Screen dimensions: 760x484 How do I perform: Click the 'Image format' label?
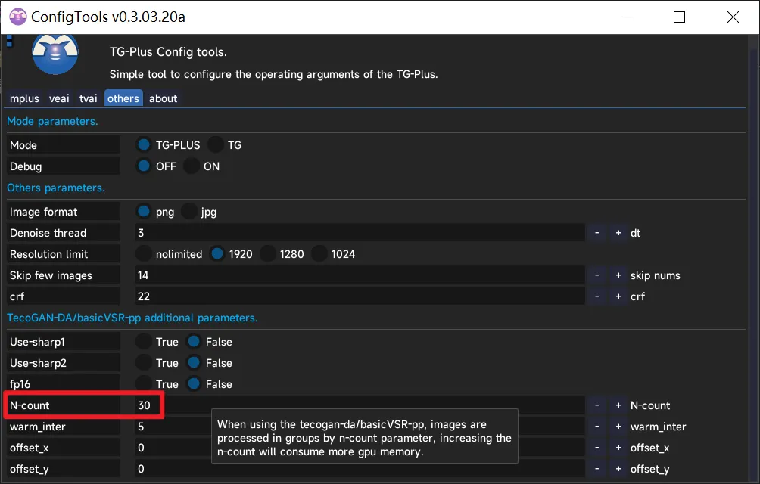pyautogui.click(x=43, y=212)
